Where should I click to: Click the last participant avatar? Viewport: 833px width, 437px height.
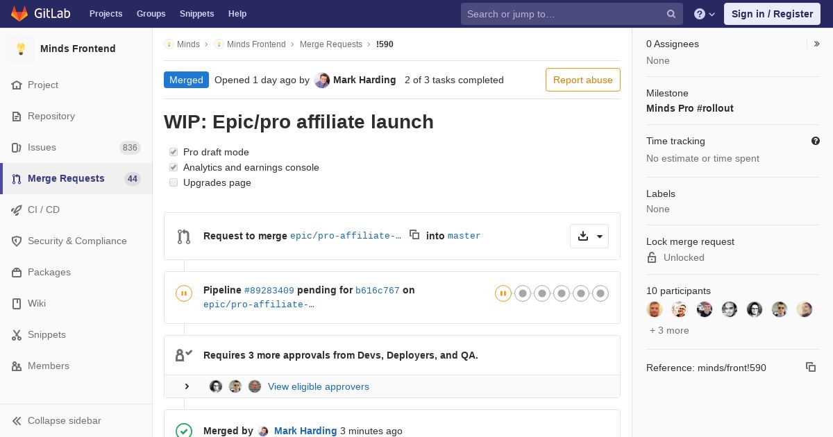click(805, 309)
